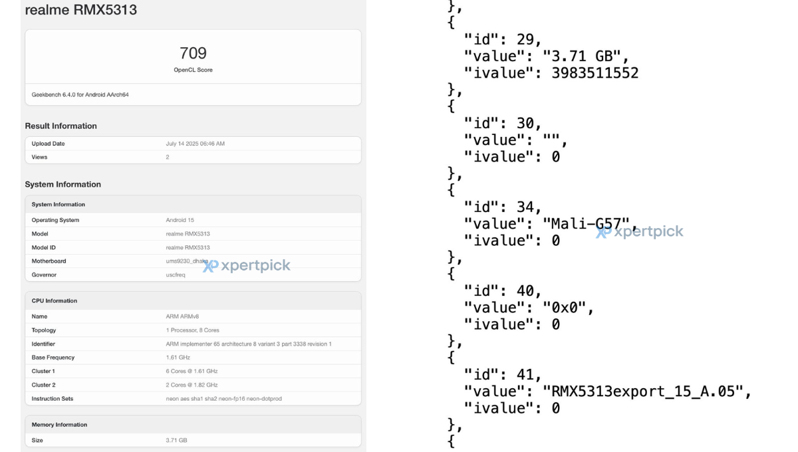Viewport: 798px width, 452px height.
Task: Select the 'ARM ARMv8' CPU name value
Action: point(182,316)
